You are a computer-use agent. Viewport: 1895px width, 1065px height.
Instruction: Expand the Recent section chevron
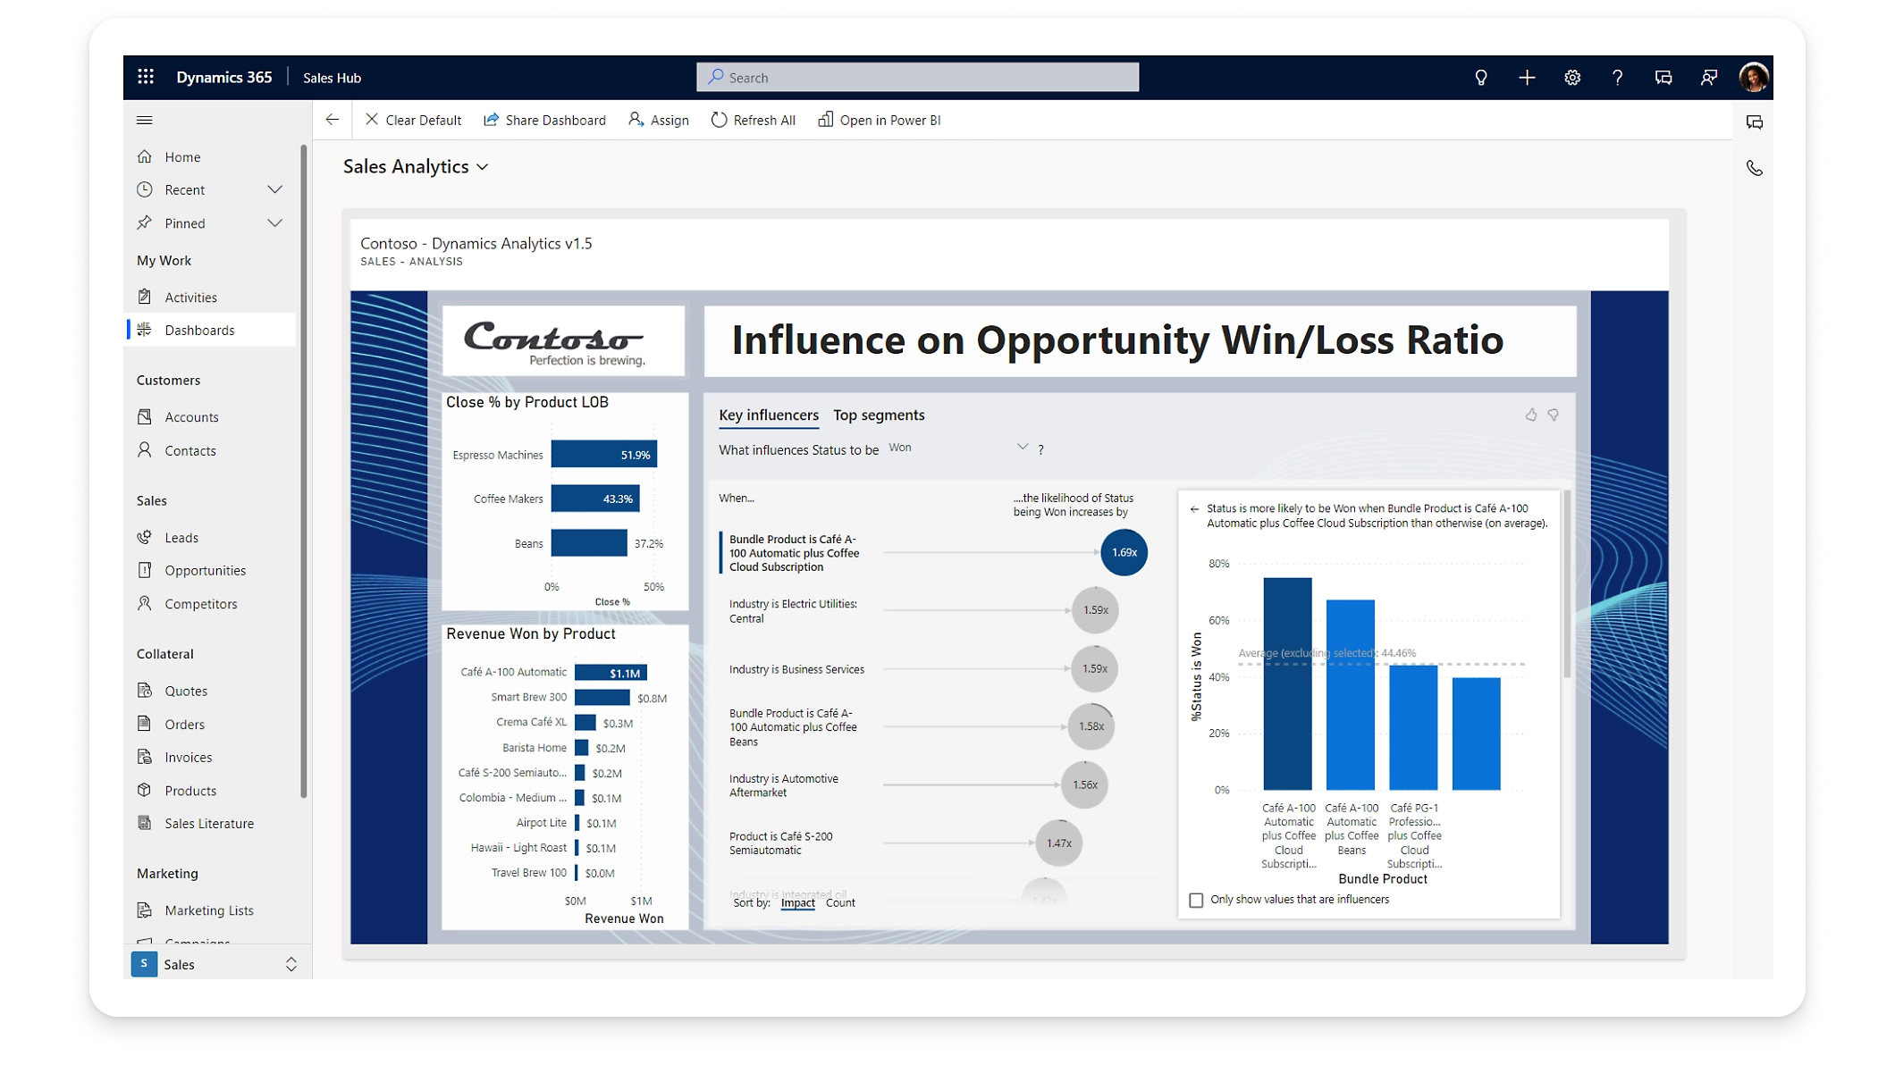(x=275, y=189)
